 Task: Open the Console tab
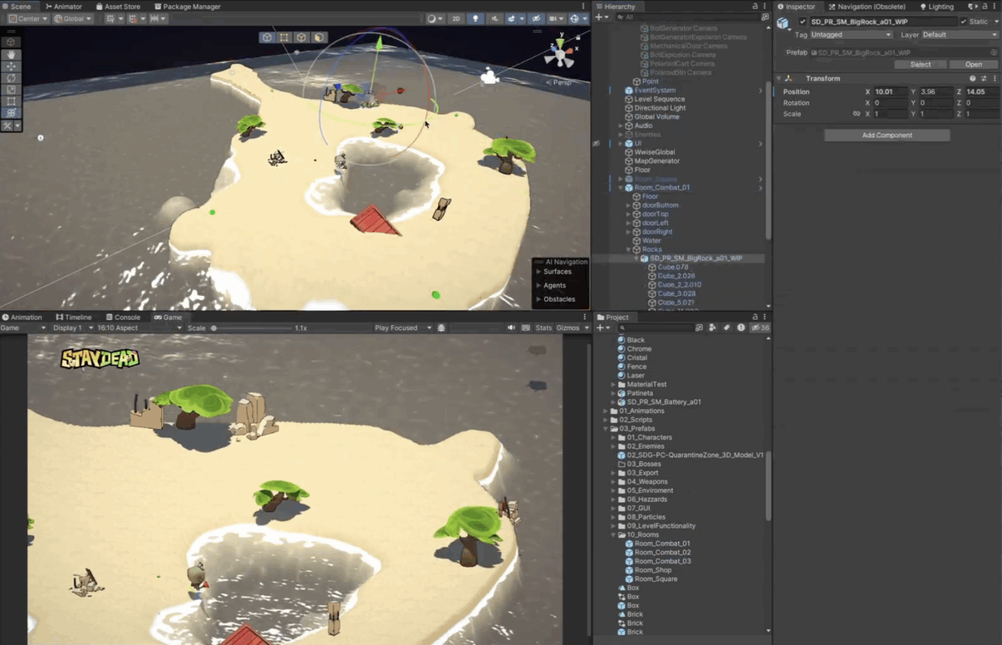(123, 318)
